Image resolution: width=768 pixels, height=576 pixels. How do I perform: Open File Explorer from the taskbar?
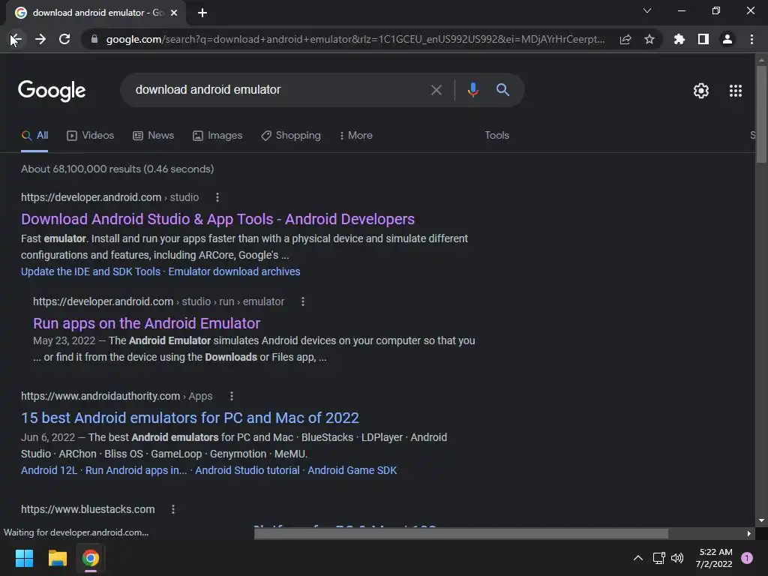57,558
